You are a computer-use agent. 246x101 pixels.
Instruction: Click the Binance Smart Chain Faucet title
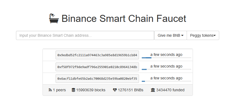click(124, 18)
